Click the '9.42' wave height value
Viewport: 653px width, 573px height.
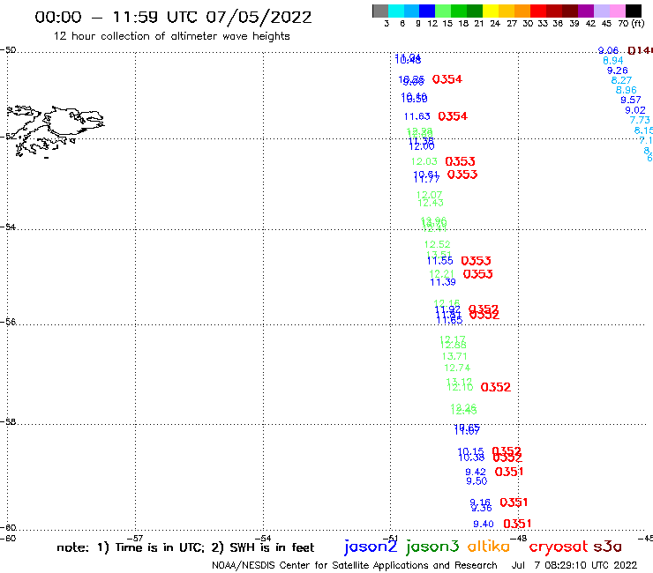[476, 472]
